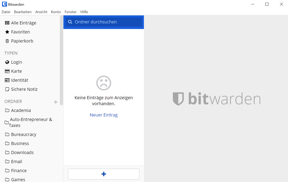
Task: Click the Email folder icon
Action: 7,161
